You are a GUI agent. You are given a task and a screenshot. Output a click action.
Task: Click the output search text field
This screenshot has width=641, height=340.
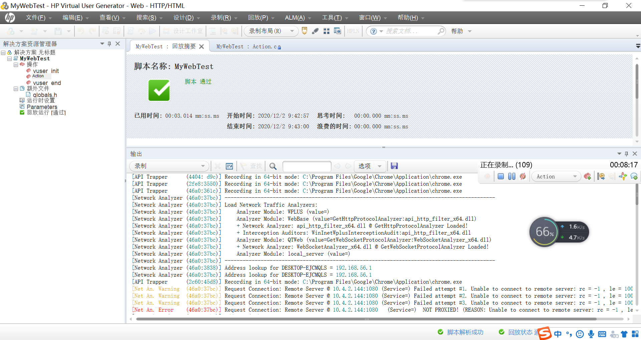[307, 166]
